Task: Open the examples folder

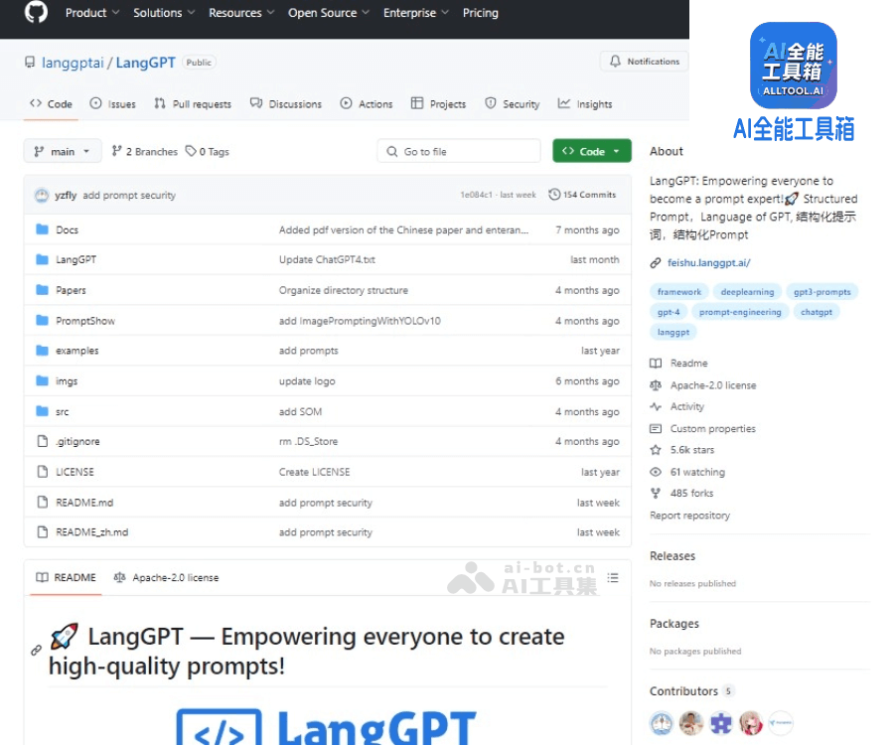Action: (x=76, y=351)
